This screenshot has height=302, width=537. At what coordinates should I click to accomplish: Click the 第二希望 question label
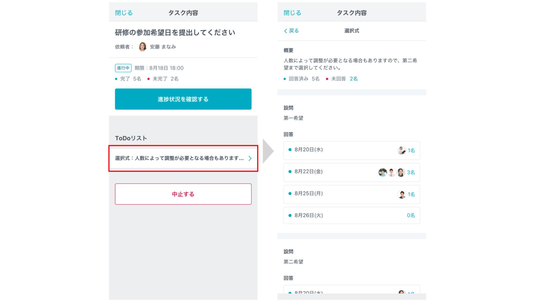click(293, 262)
